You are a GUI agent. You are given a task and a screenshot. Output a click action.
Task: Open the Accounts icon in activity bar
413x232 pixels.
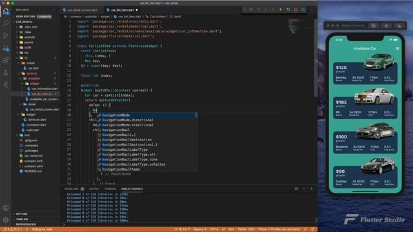[x=6, y=208]
